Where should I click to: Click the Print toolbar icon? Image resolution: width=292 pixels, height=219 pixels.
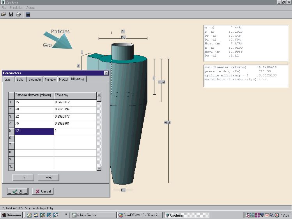click(18, 15)
